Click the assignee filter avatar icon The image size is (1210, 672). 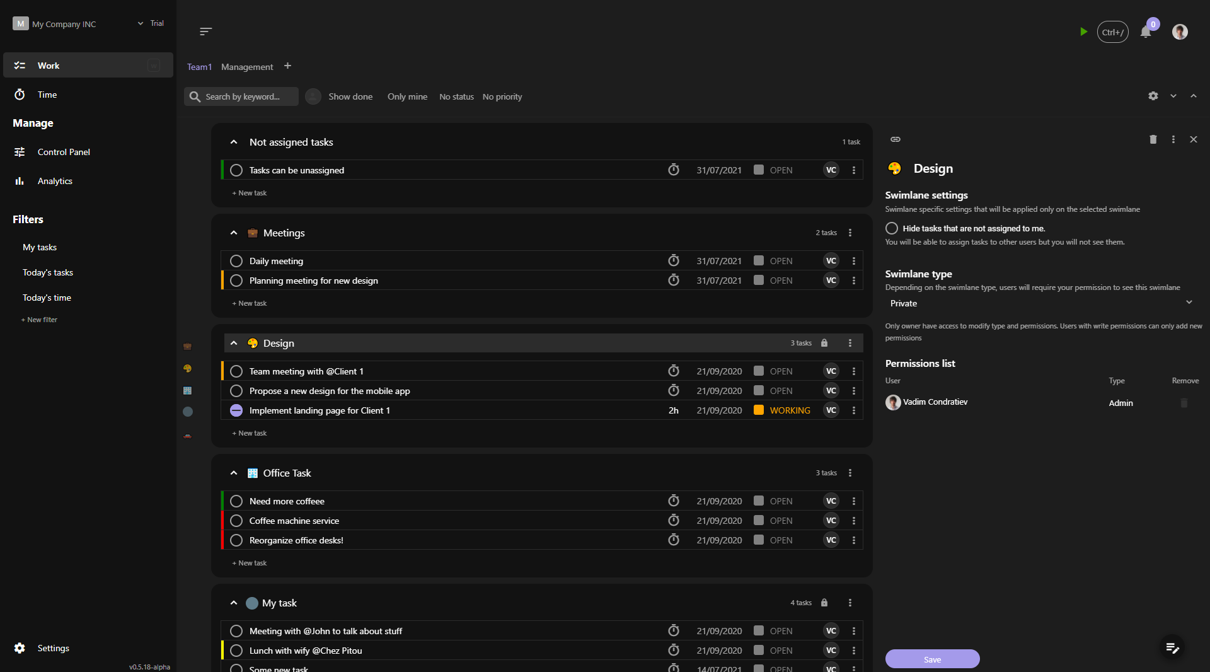pos(313,96)
